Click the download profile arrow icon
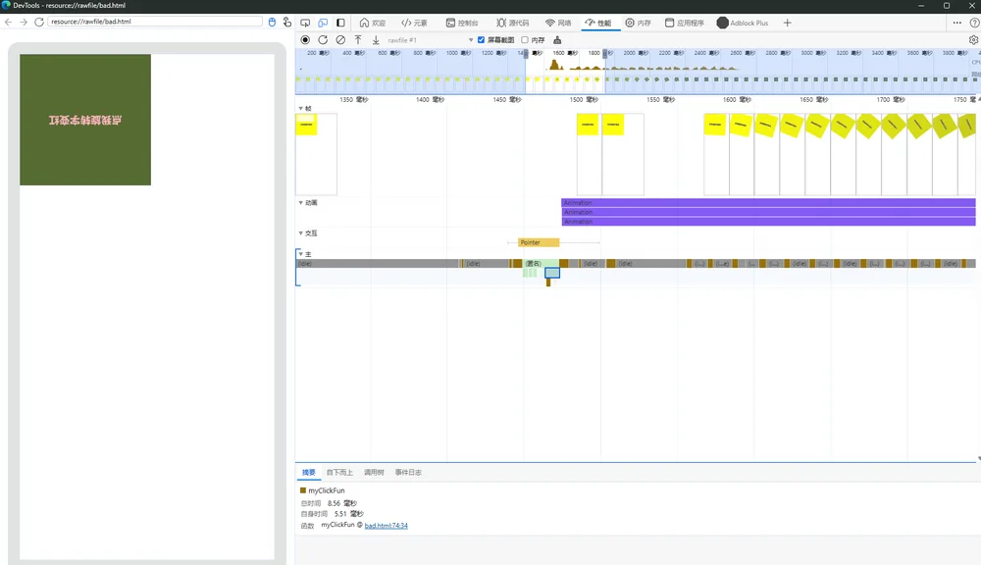 click(376, 39)
